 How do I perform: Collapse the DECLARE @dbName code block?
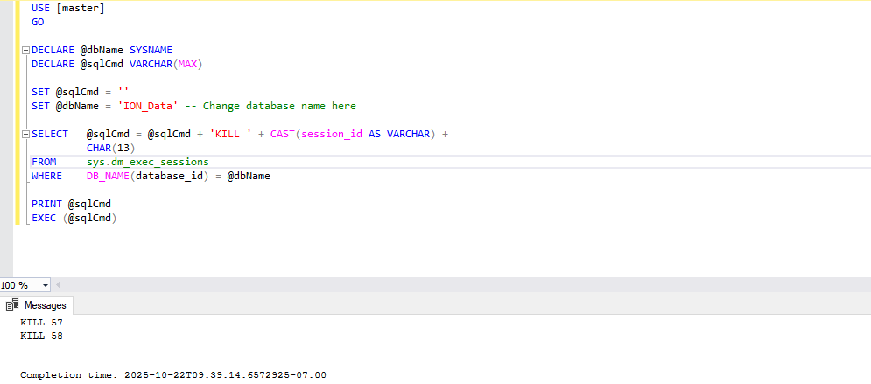(x=25, y=51)
